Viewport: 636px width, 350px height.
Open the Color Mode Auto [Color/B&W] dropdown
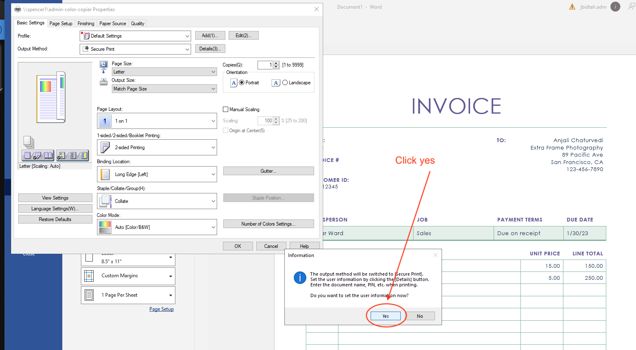click(x=157, y=227)
